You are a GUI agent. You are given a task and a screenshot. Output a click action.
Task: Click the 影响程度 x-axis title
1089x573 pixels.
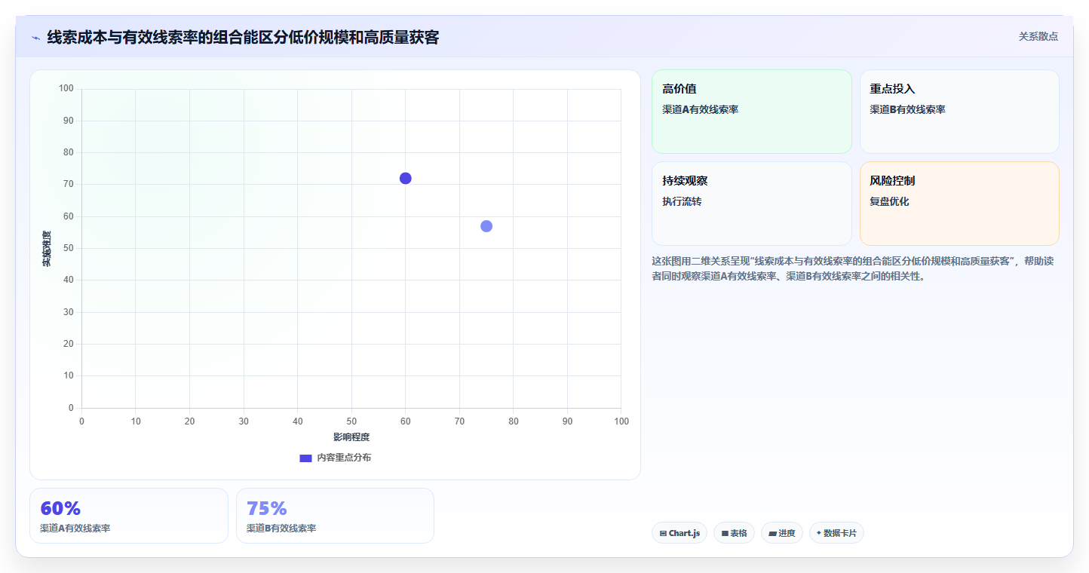coord(351,437)
